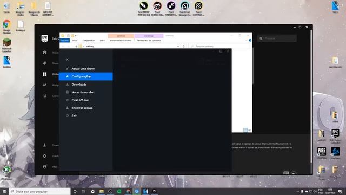Open the store tag icon in sidebar
Image resolution: width=346 pixels, height=195 pixels.
pyautogui.click(x=44, y=63)
